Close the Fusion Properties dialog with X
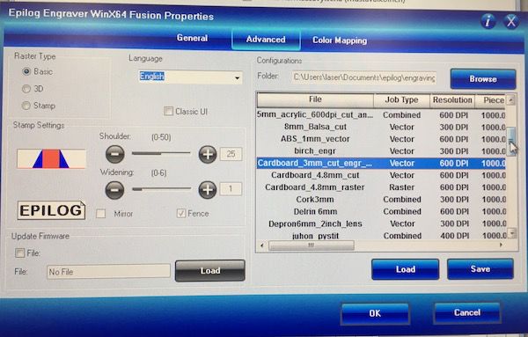528x337 pixels. click(511, 21)
